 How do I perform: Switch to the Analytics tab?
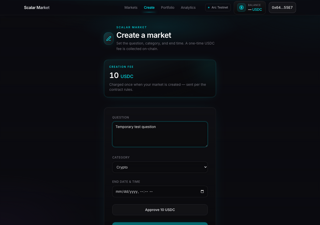tap(188, 7)
